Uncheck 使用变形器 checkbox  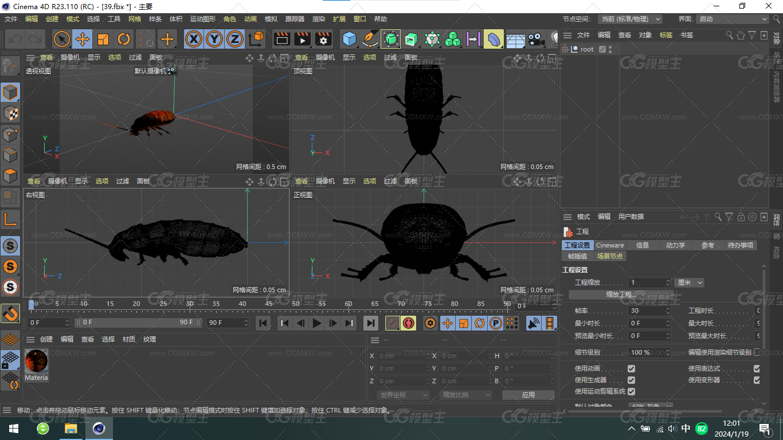(757, 380)
